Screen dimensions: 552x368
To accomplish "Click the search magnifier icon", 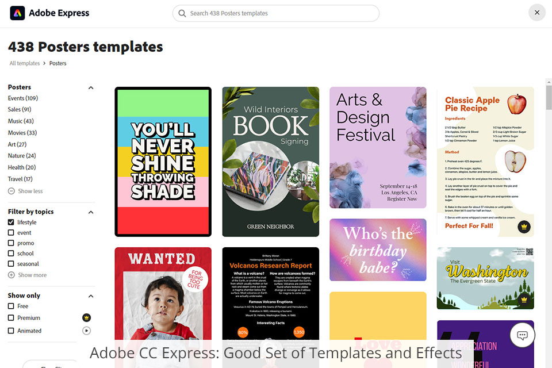I will coord(182,13).
